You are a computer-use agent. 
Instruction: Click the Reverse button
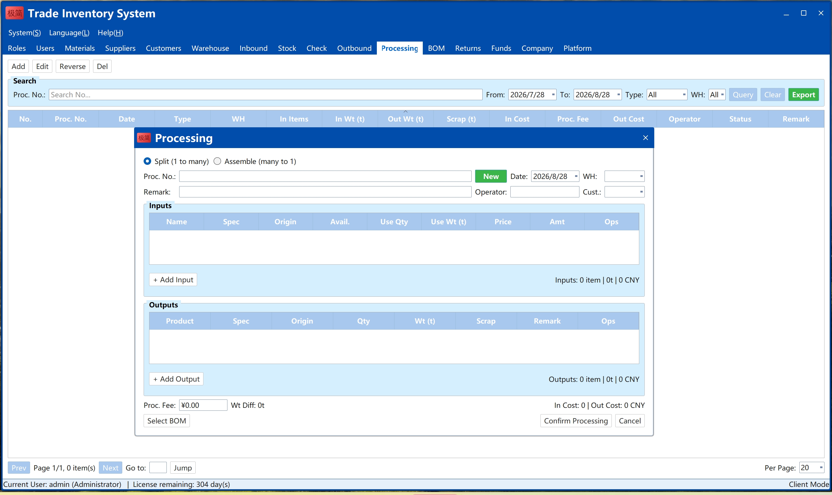(x=73, y=66)
